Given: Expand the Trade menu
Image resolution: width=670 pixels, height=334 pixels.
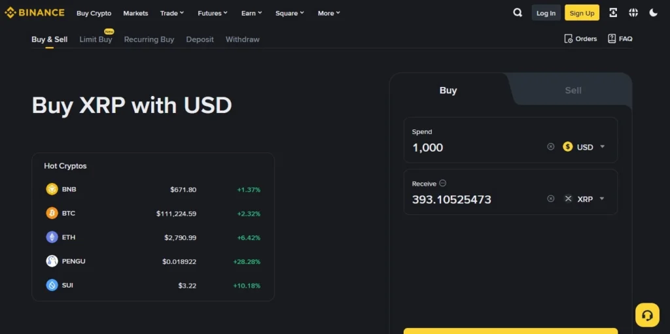Looking at the screenshot, I should point(172,13).
